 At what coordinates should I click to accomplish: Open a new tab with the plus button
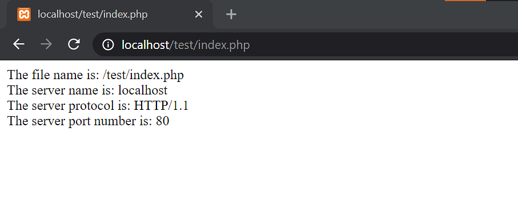231,14
